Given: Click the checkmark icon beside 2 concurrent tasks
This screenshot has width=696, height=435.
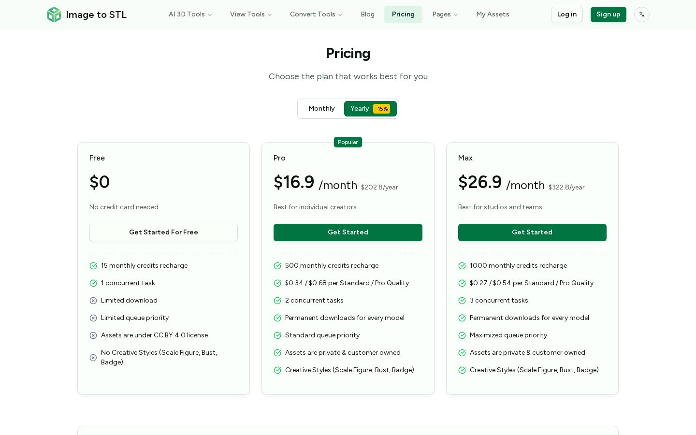Looking at the screenshot, I should click(277, 301).
